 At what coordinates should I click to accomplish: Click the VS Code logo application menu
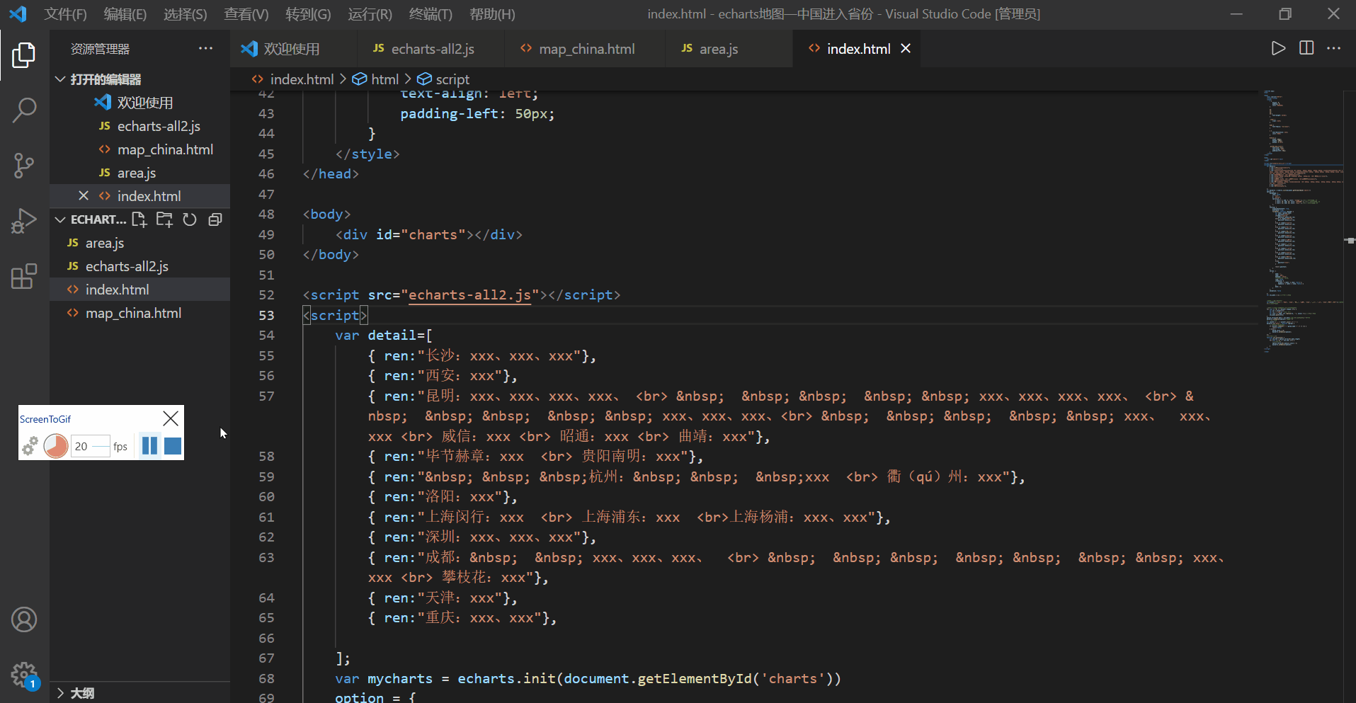click(18, 14)
